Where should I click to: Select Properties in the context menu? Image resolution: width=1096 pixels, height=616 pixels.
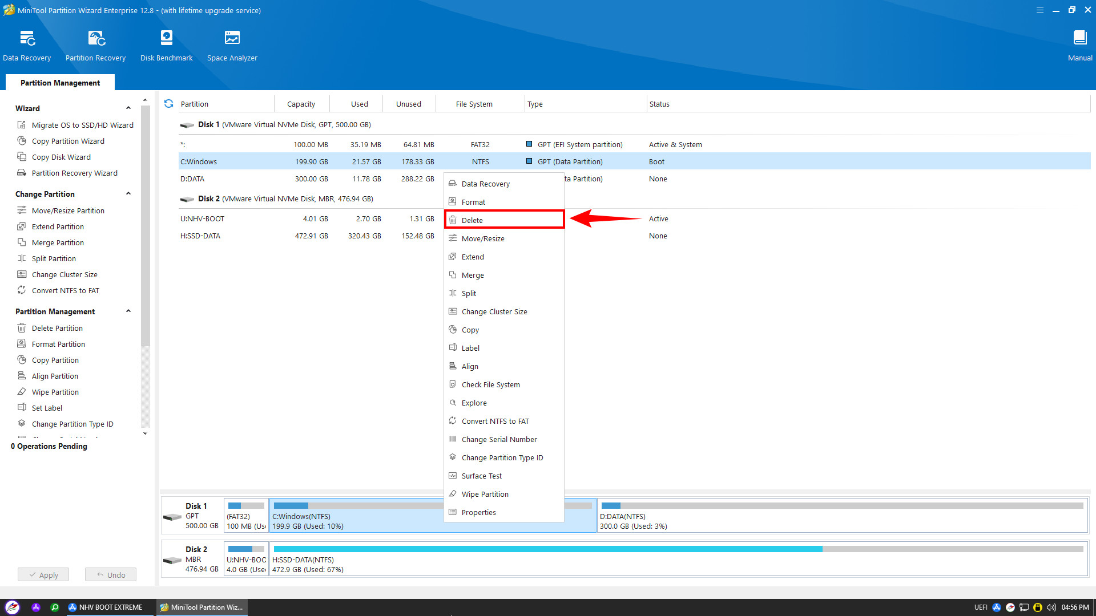coord(478,512)
